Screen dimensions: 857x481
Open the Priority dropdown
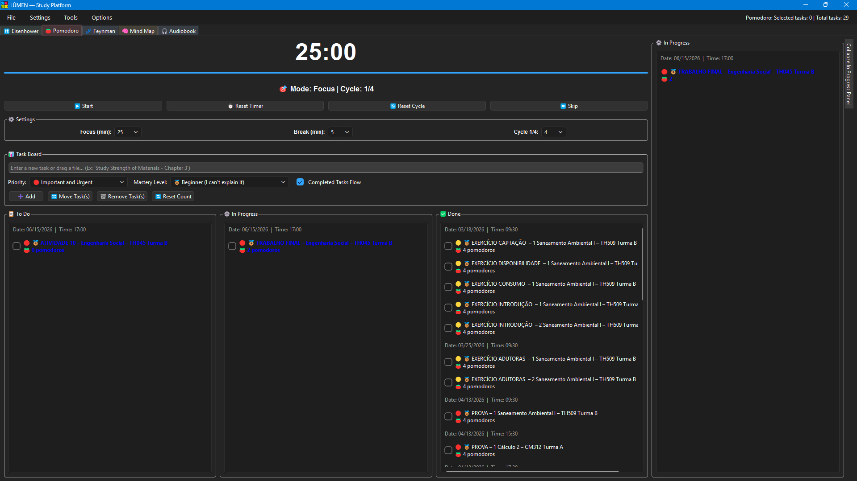(79, 182)
